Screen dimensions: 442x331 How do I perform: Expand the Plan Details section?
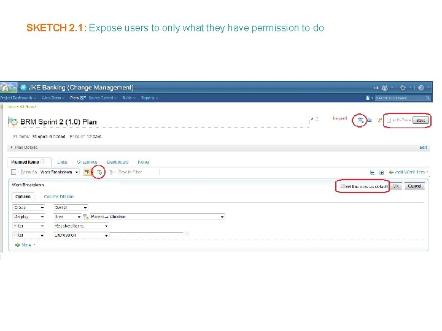pos(12,147)
